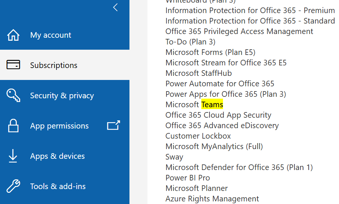Click the download arrow icon for Apps & devices
Image resolution: width=339 pixels, height=204 pixels.
(13, 156)
